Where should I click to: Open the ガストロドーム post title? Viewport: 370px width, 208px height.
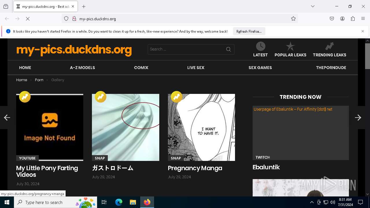pos(113,168)
